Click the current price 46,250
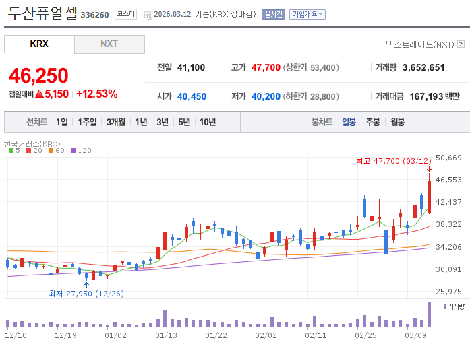Screen dimensions: 470x342 click(38, 75)
